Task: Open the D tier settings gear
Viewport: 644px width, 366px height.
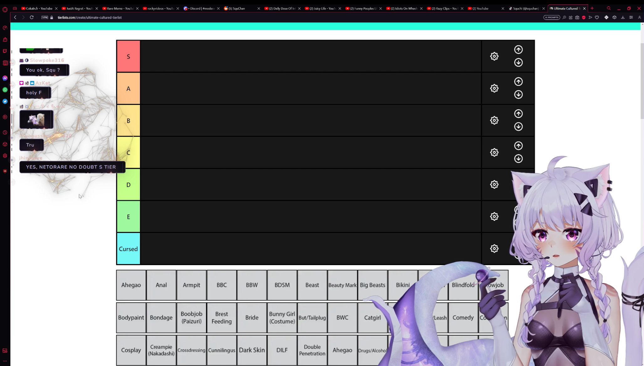Action: click(x=494, y=184)
